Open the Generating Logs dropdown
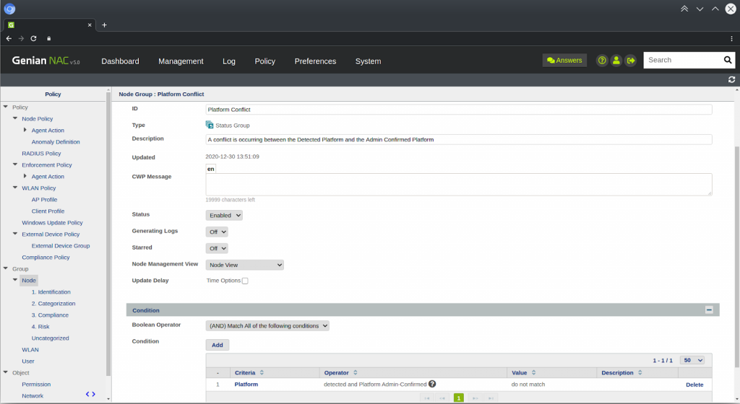Image resolution: width=740 pixels, height=404 pixels. point(217,232)
